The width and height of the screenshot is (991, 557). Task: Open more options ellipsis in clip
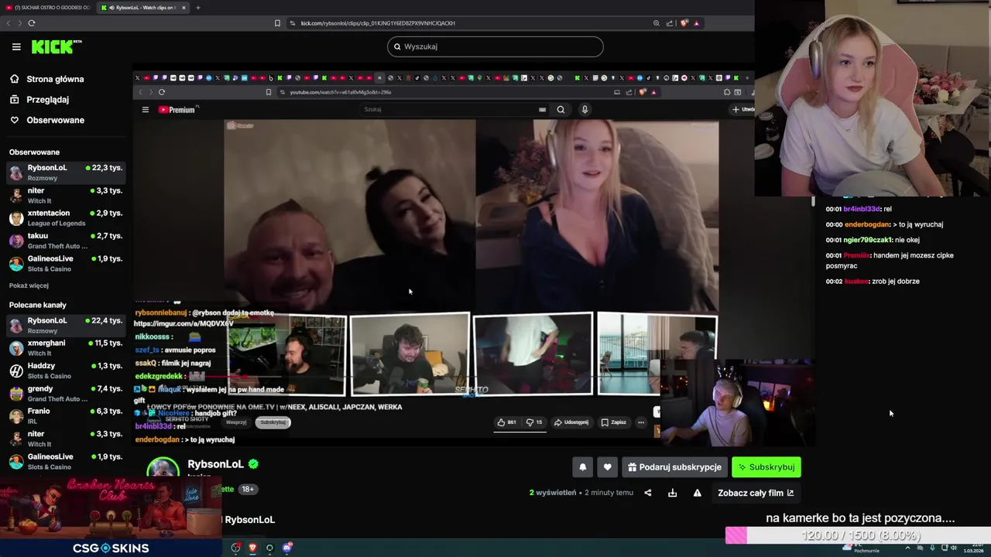pyautogui.click(x=641, y=422)
